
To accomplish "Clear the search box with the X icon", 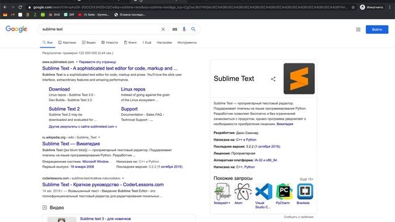I will click(x=163, y=29).
